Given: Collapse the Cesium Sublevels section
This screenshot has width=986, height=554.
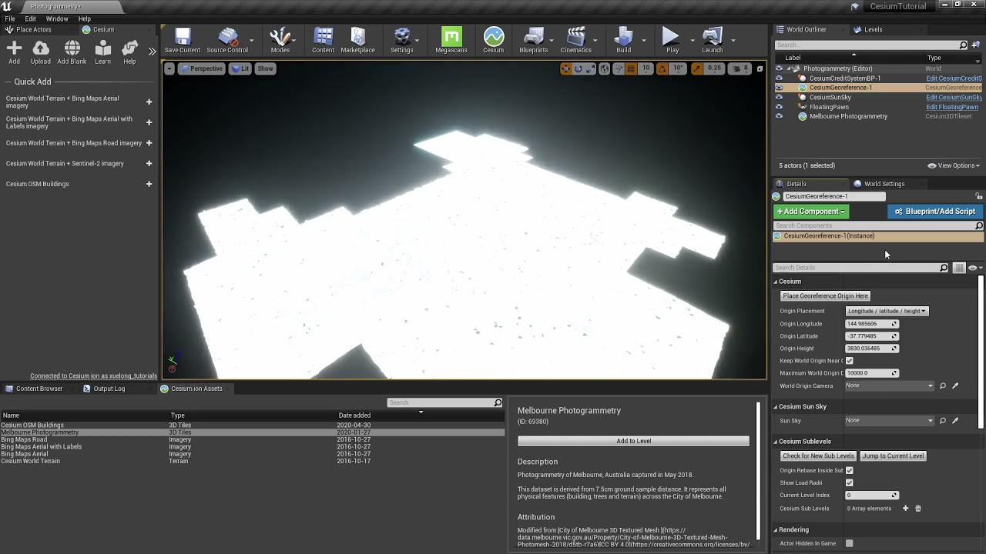Looking at the screenshot, I should (776, 442).
